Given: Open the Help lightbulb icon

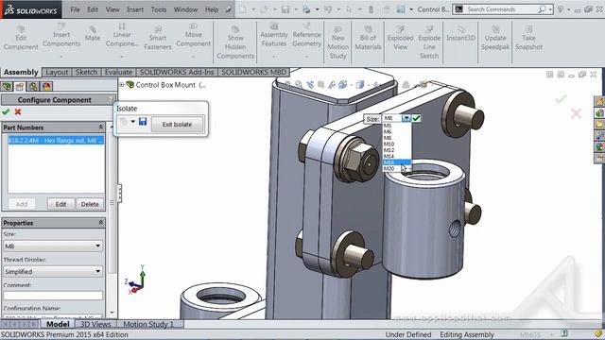Looking at the screenshot, I should point(561,9).
